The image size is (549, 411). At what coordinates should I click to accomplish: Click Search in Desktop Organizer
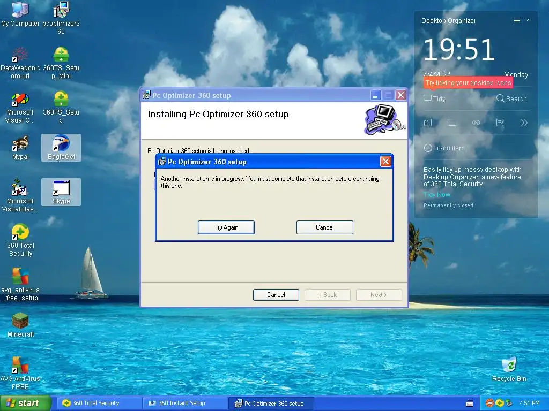point(511,98)
